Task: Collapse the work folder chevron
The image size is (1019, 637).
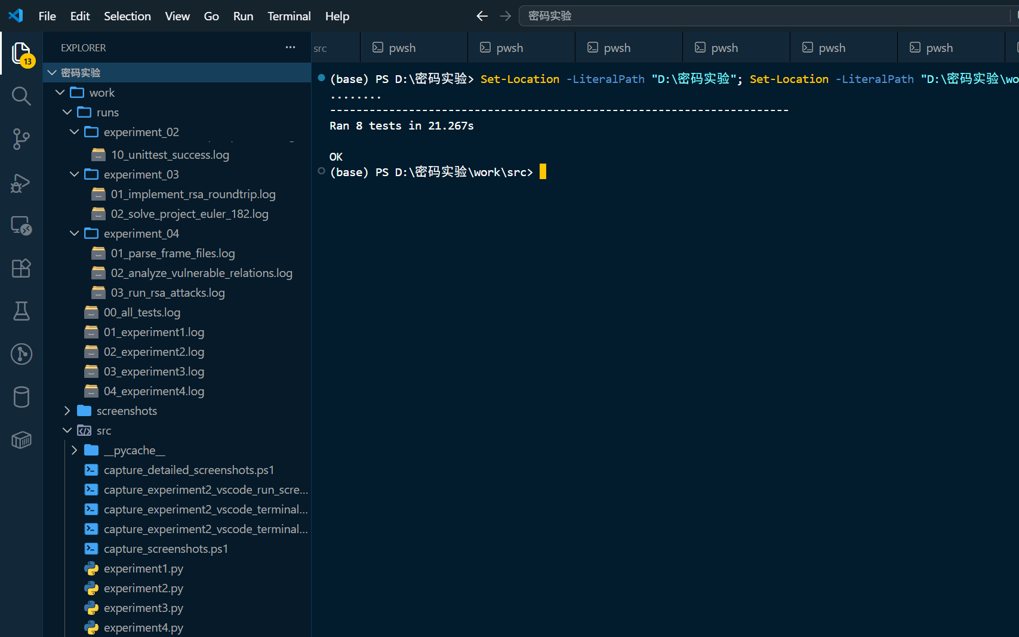Action: pyautogui.click(x=60, y=93)
